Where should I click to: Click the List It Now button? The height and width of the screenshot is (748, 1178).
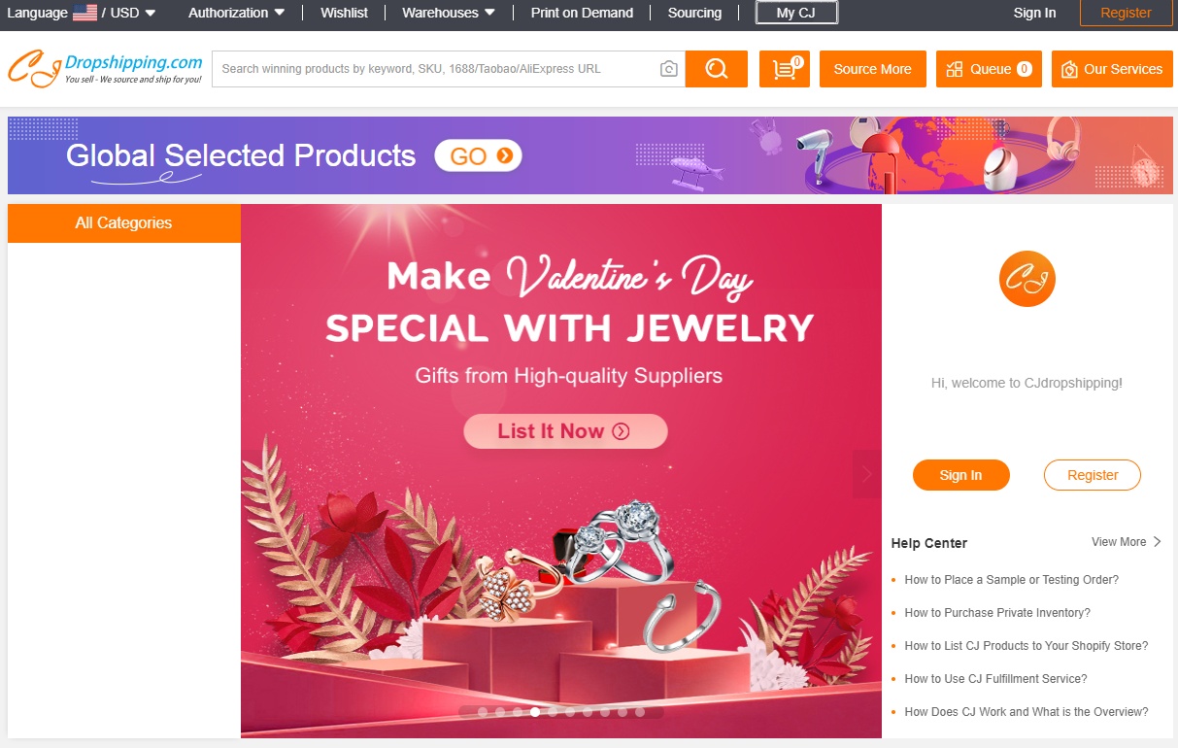point(565,431)
